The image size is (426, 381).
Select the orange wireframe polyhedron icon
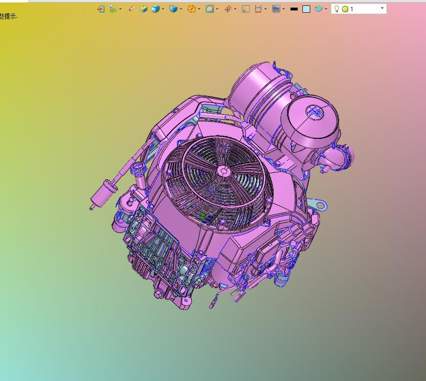click(192, 9)
